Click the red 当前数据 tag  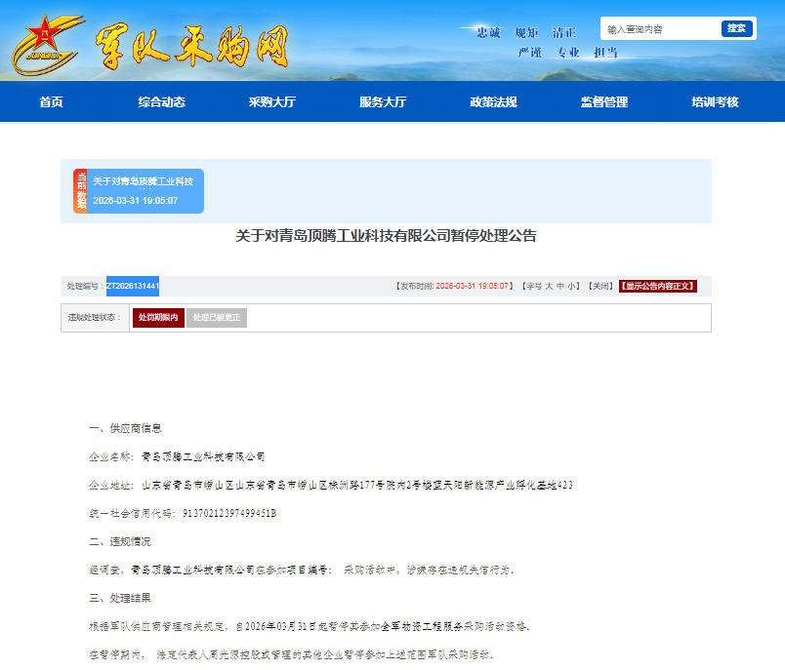(80, 191)
